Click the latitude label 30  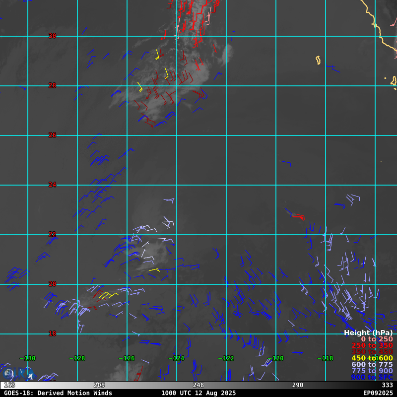53,36
